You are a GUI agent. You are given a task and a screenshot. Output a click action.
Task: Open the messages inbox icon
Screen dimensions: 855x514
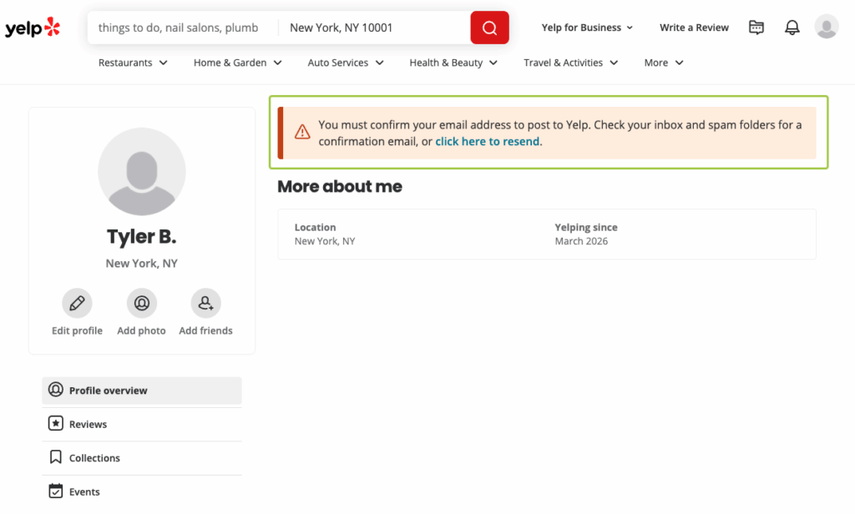756,27
